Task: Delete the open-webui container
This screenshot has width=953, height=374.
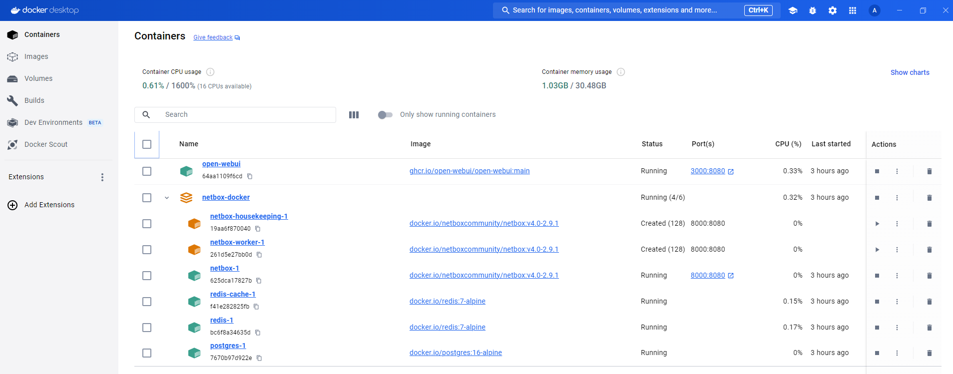Action: tap(930, 171)
